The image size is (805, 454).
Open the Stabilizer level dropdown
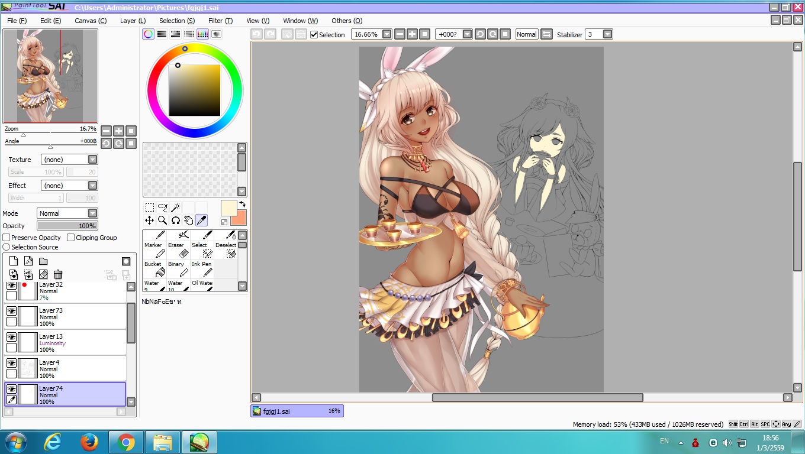point(607,34)
